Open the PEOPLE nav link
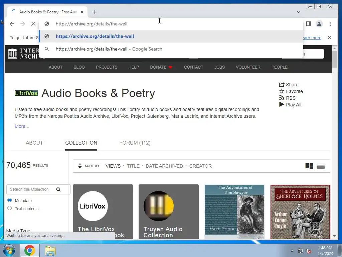 click(x=280, y=67)
